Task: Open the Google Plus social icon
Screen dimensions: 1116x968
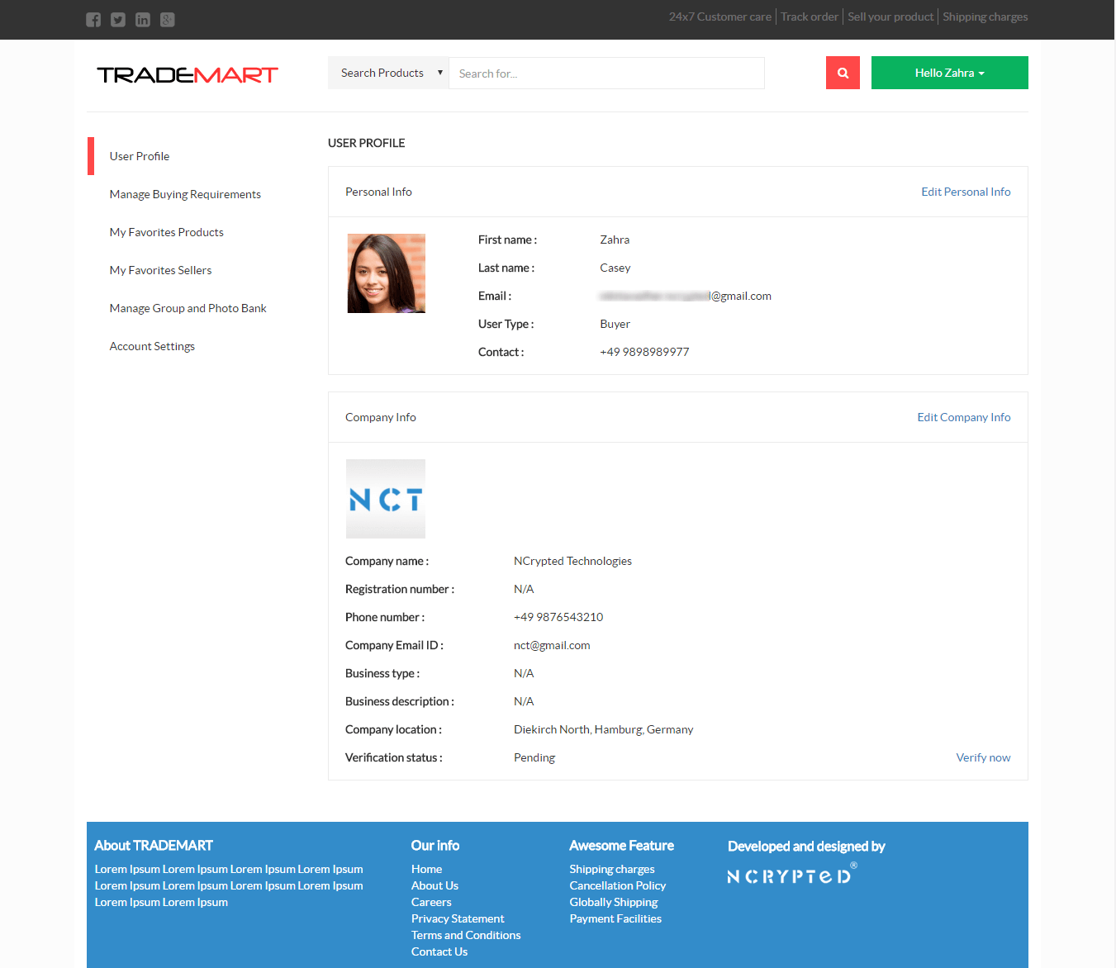Action: click(168, 20)
